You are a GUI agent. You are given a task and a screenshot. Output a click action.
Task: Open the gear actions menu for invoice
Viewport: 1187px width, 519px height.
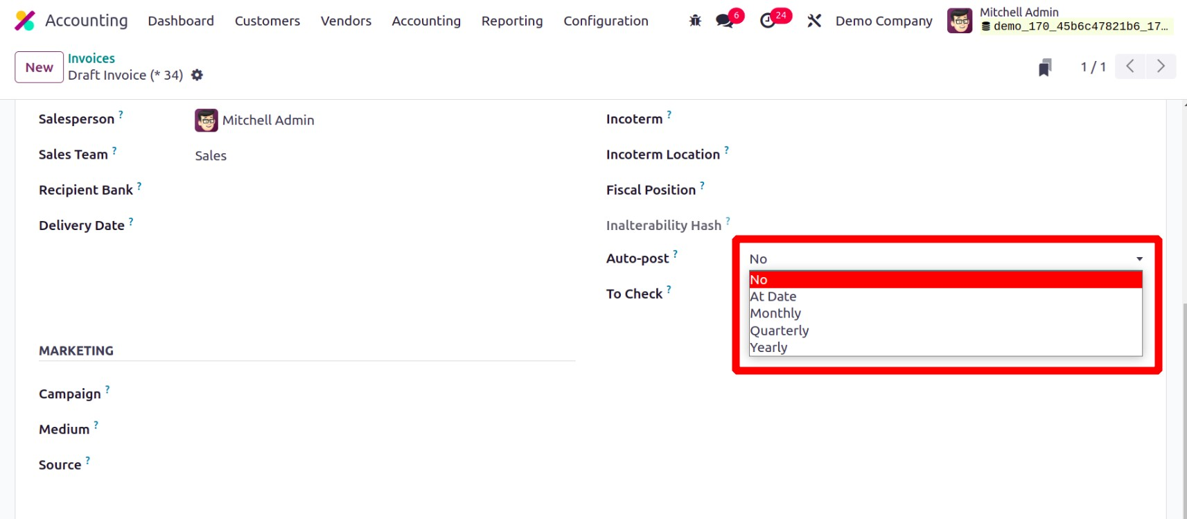(197, 75)
